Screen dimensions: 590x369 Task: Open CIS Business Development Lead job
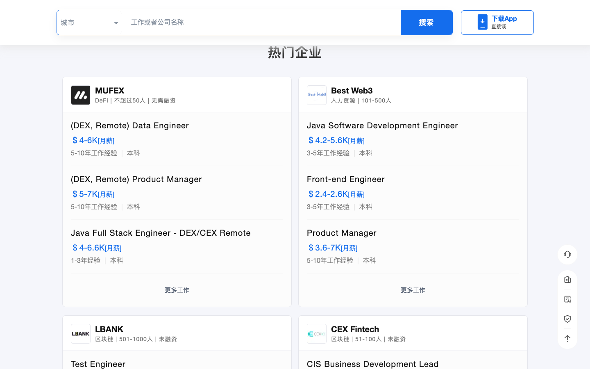click(x=373, y=364)
